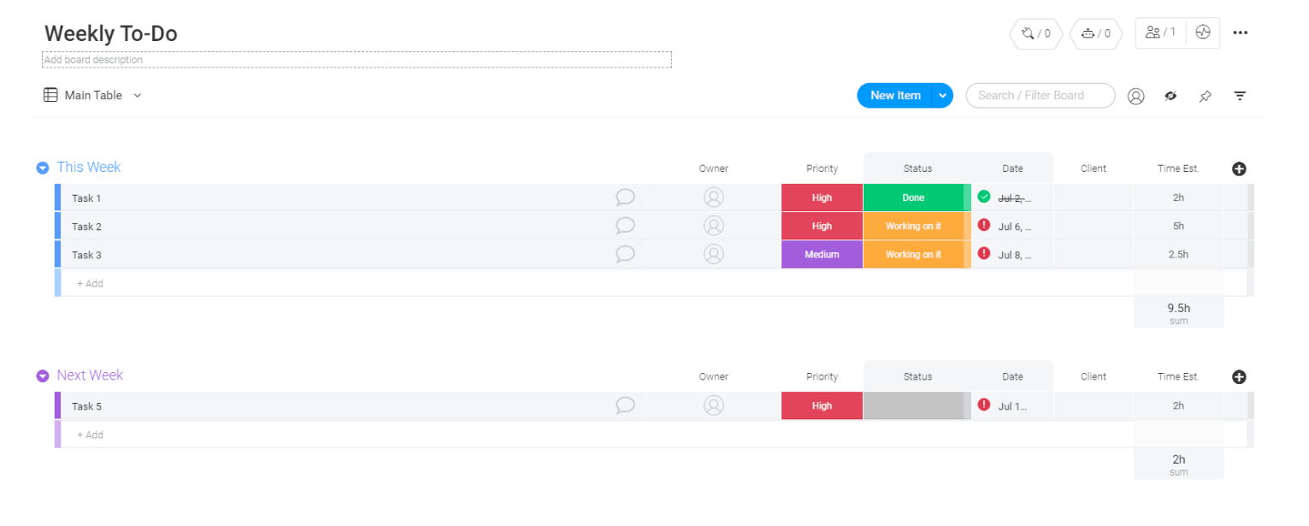Image resolution: width=1309 pixels, height=526 pixels.
Task: Toggle the hidden columns eye icon
Action: tap(1170, 96)
